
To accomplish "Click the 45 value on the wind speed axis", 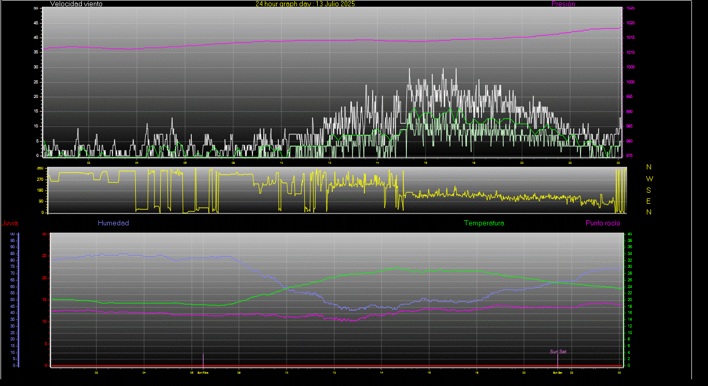I will pyautogui.click(x=35, y=23).
